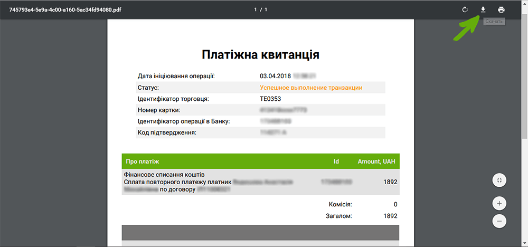Click the page number indicator 1 / 1

(x=261, y=9)
